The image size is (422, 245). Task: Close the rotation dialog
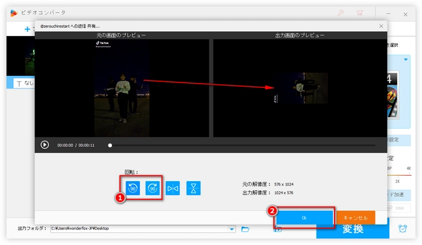pos(380,26)
